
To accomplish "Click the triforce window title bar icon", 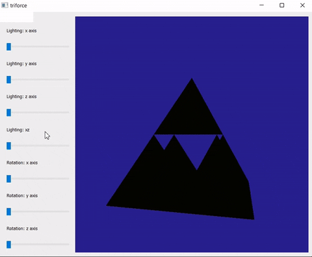I will point(5,5).
